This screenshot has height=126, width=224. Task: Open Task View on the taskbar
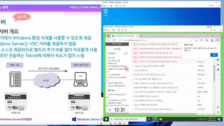click(x=149, y=119)
